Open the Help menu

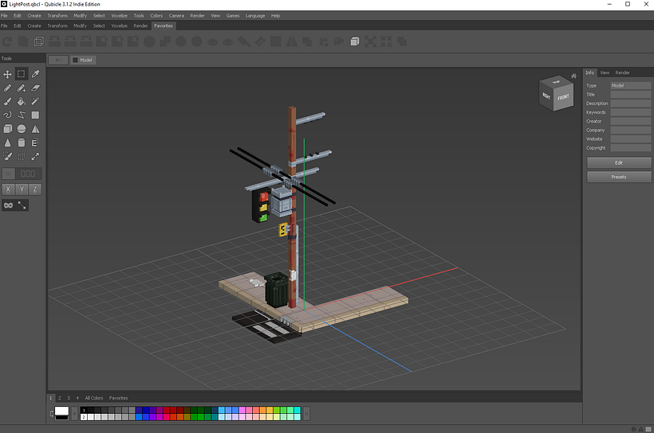(276, 16)
